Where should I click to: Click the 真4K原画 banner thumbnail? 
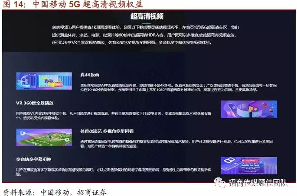44,81
